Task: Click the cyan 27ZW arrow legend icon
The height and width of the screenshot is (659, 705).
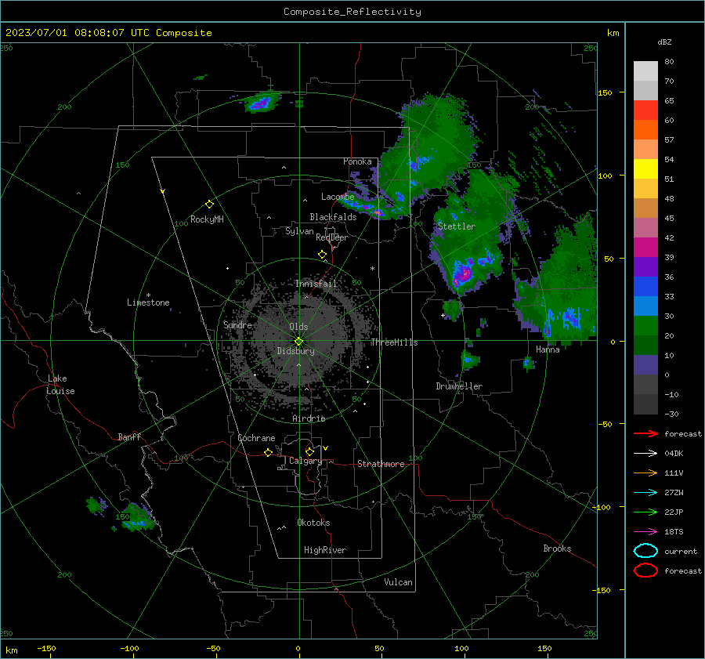Action: tap(645, 493)
